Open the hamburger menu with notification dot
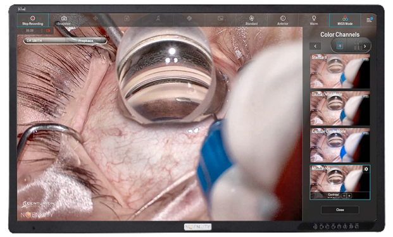The image size is (393, 237). pyautogui.click(x=369, y=20)
